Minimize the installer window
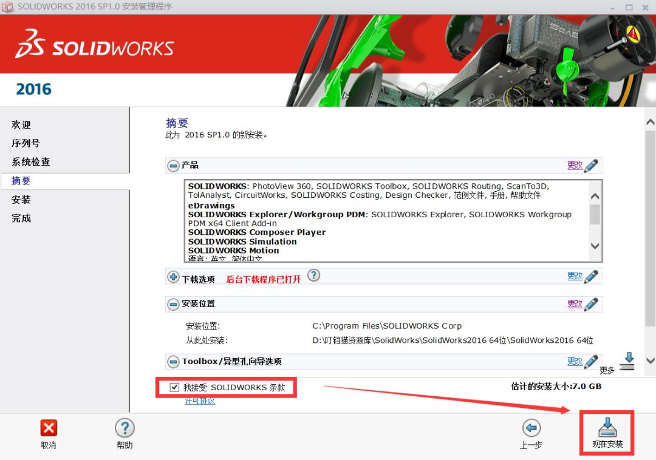656x460 pixels. 612,7
